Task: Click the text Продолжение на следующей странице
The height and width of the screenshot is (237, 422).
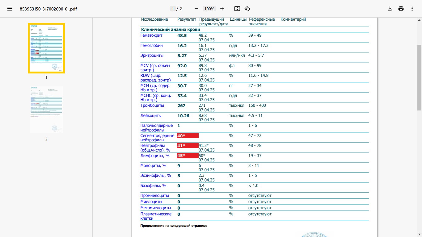Action: [174, 226]
